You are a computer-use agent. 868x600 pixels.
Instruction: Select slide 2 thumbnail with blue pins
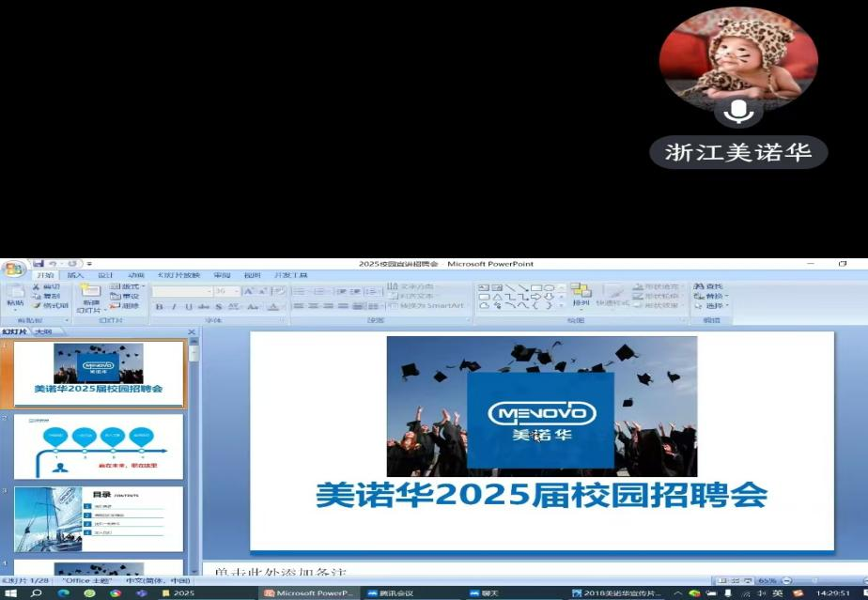[x=99, y=447]
